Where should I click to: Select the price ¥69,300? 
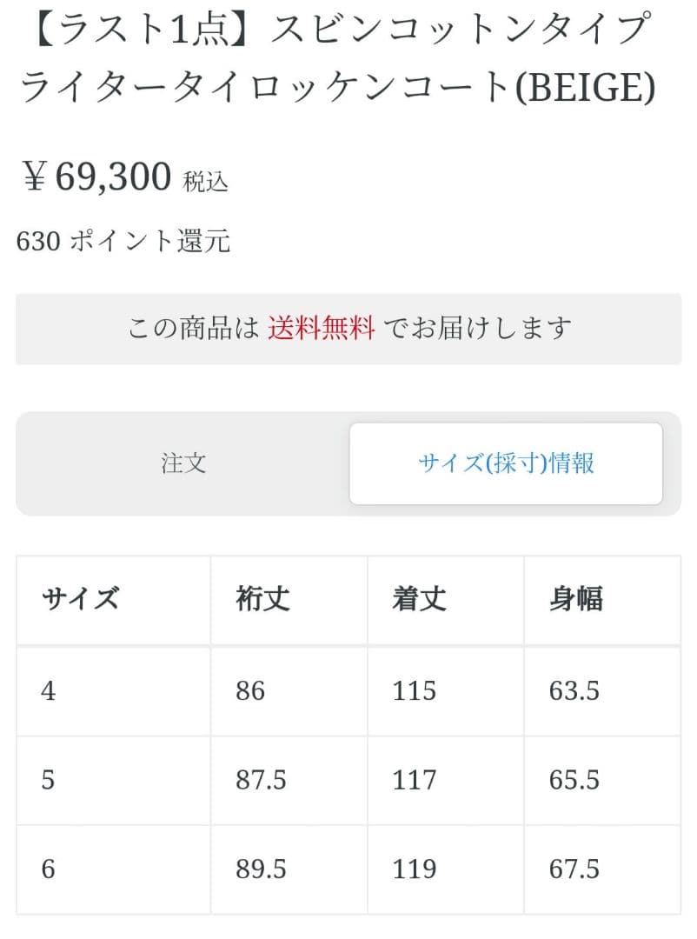pos(96,174)
